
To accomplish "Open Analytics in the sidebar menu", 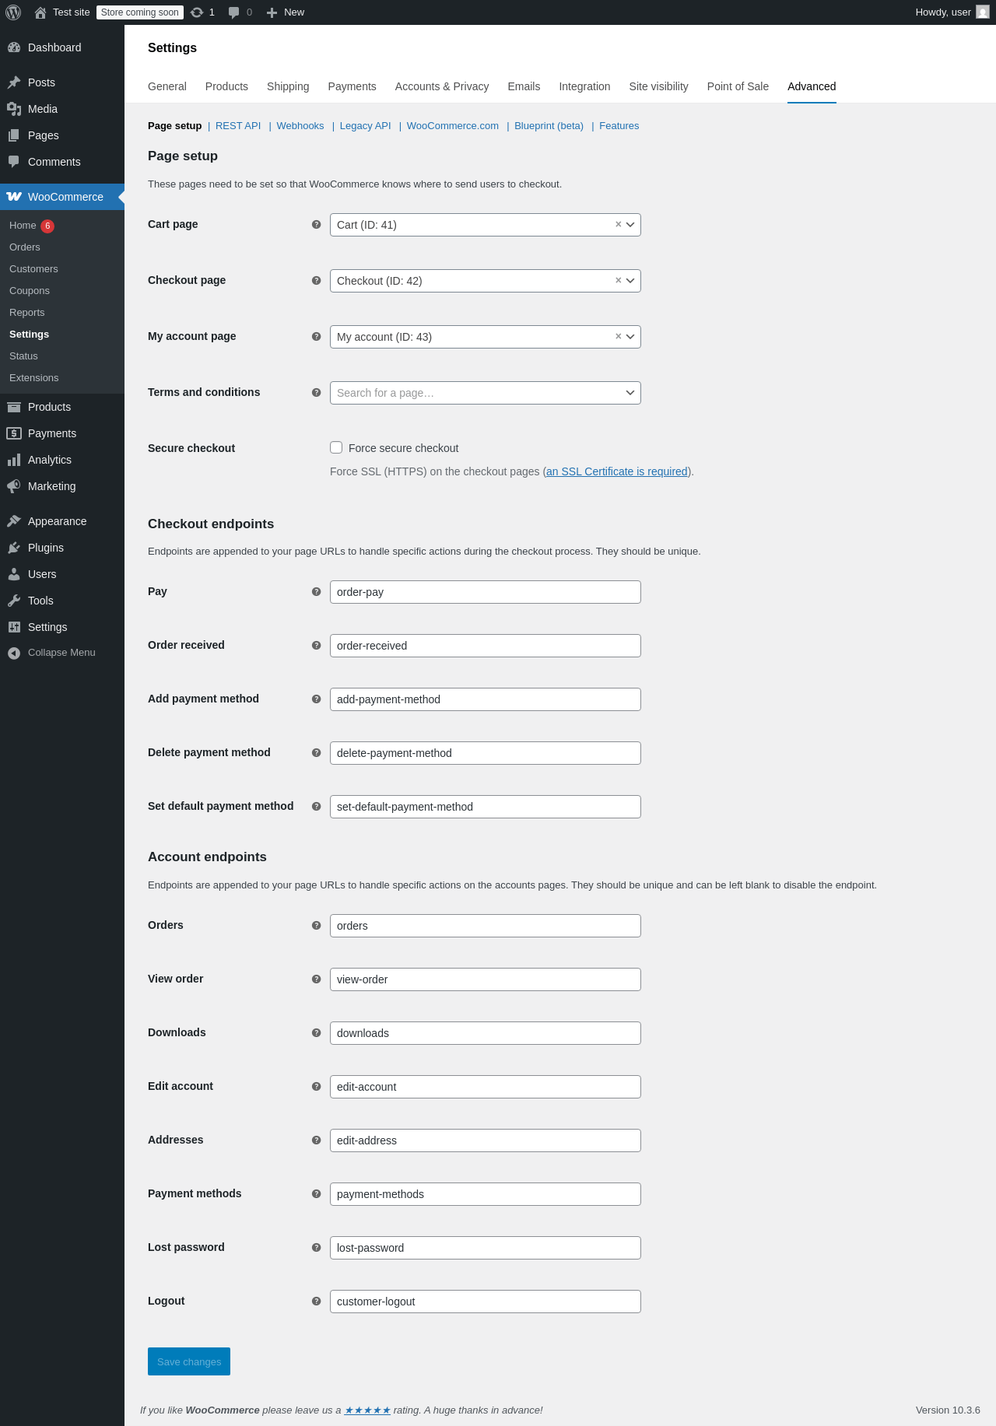I will click(50, 460).
